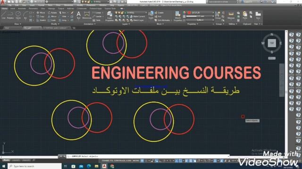
Task: Click the Mirror tool
Action: [52, 16]
